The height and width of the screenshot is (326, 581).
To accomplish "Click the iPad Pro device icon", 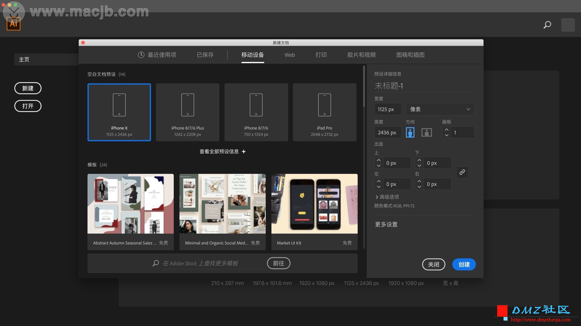I will 324,105.
